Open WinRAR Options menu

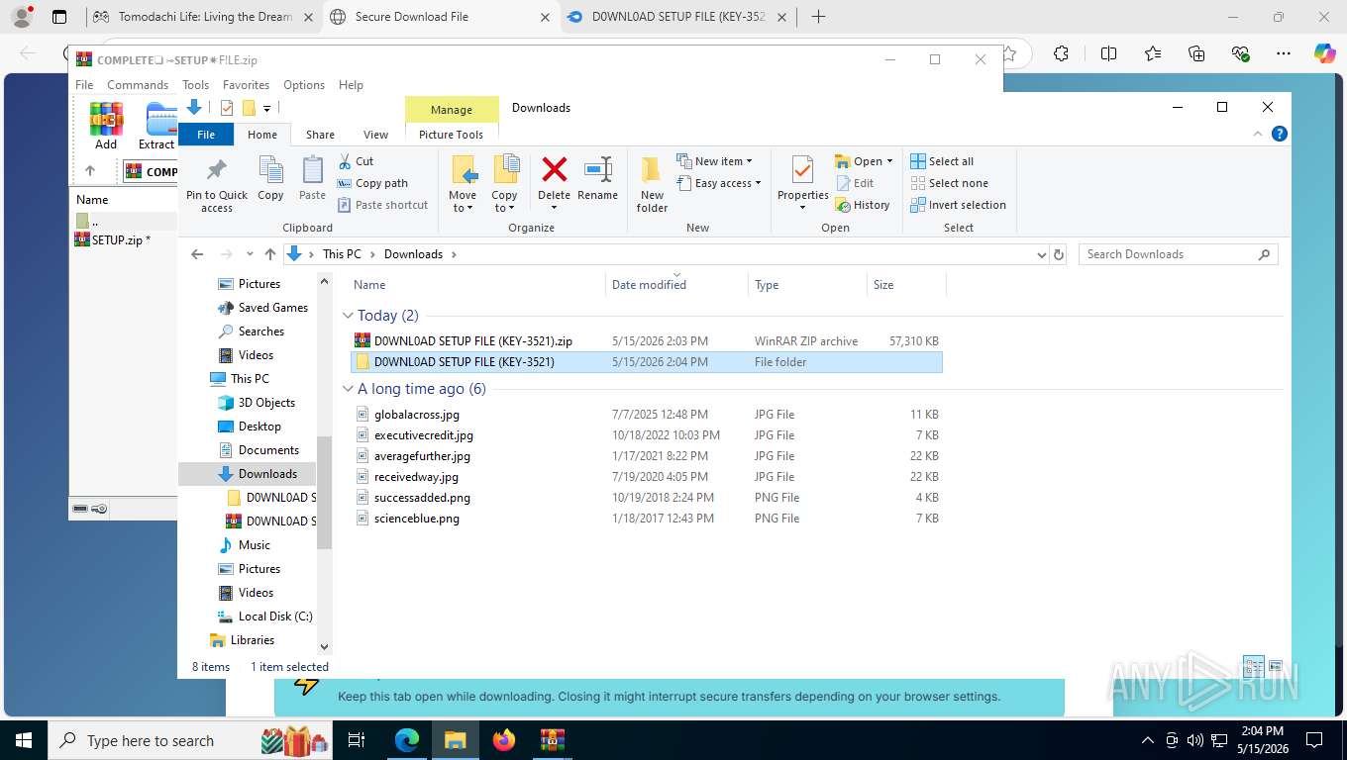click(x=304, y=85)
